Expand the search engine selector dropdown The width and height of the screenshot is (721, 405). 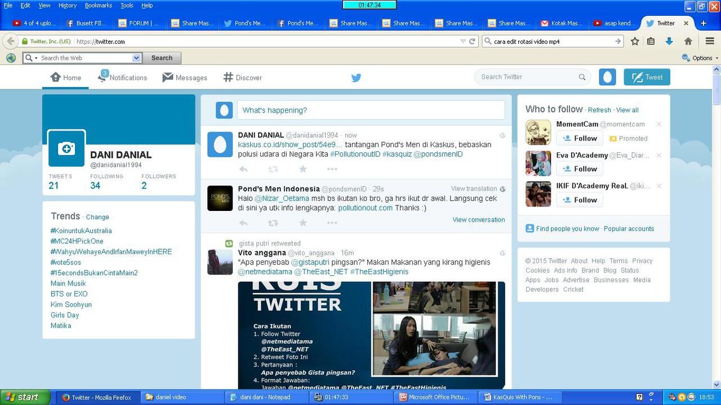tap(136, 58)
